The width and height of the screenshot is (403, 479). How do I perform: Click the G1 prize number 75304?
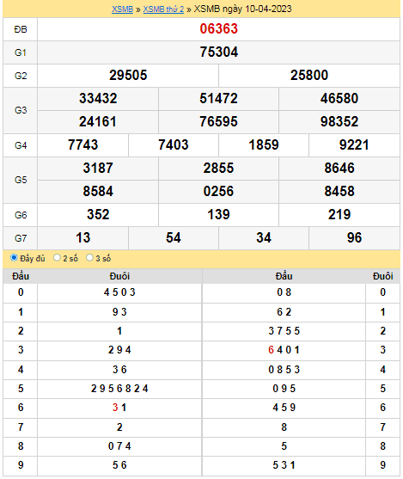pos(218,52)
